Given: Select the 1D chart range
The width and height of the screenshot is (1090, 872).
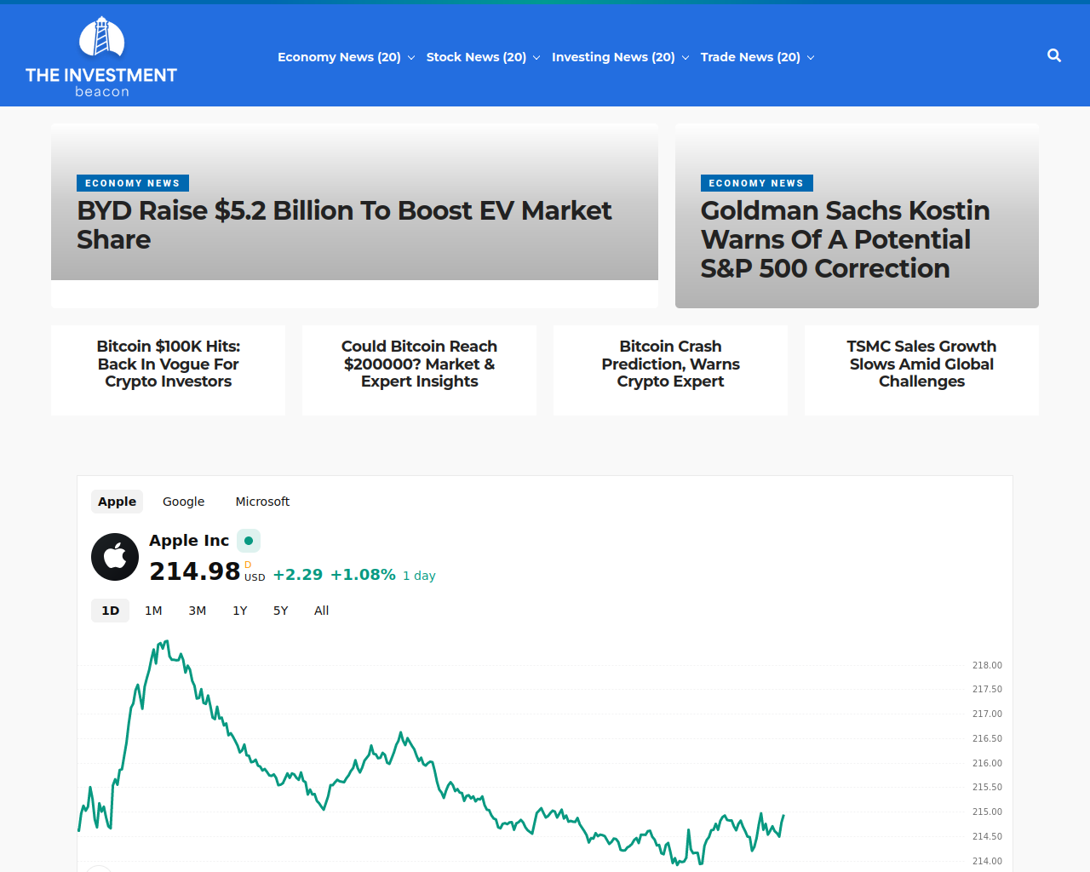Looking at the screenshot, I should tap(111, 611).
